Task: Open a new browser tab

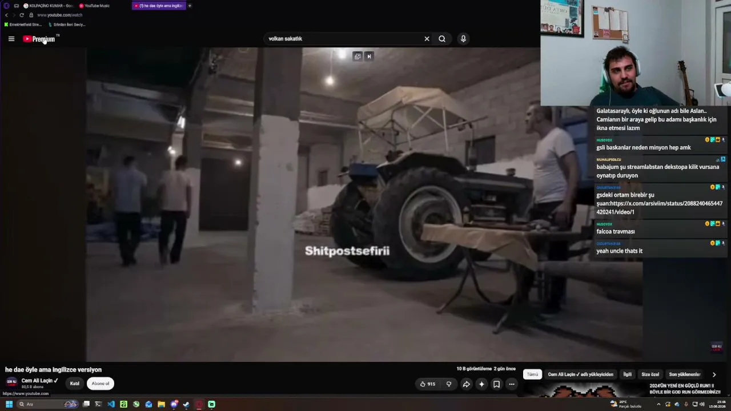Action: [190, 6]
